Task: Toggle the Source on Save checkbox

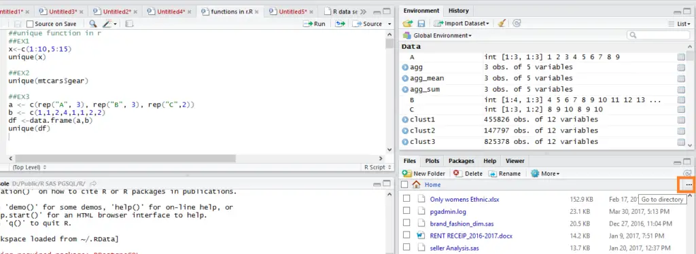Action: click(x=30, y=24)
